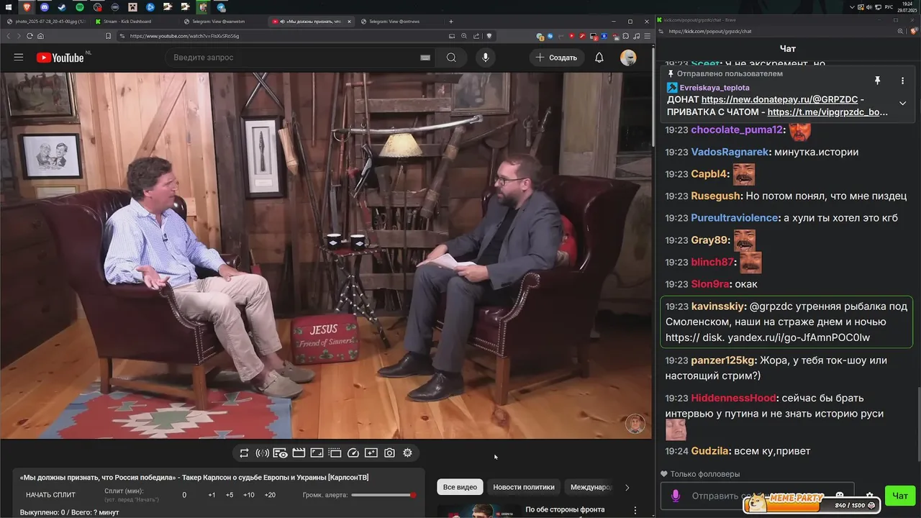The image size is (921, 518).
Task: Open the t.me/vipgrpzdc link in pinned message
Action: point(827,112)
